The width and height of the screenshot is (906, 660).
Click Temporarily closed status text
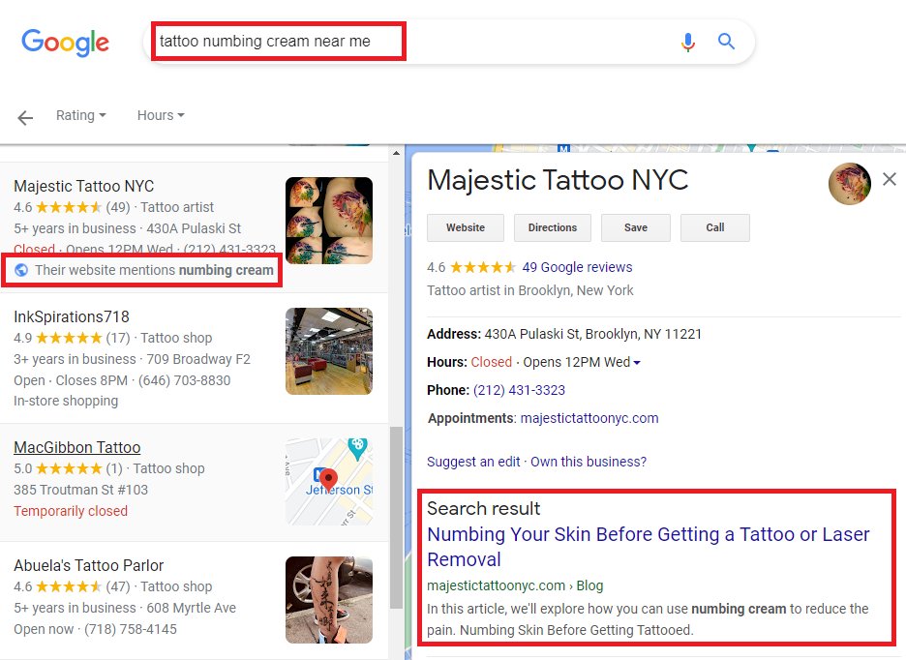pyautogui.click(x=71, y=511)
